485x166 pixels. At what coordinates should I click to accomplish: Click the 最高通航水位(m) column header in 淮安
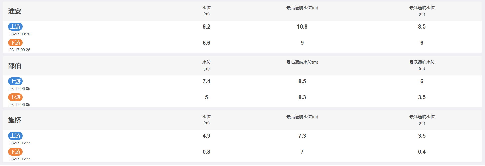tap(302, 8)
